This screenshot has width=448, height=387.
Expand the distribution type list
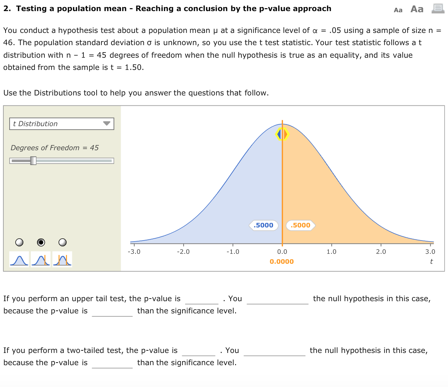coord(61,124)
